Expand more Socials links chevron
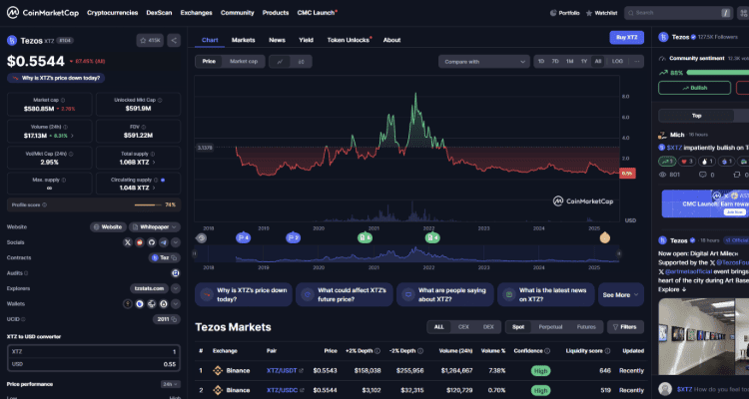This screenshot has height=399, width=749. coord(176,242)
